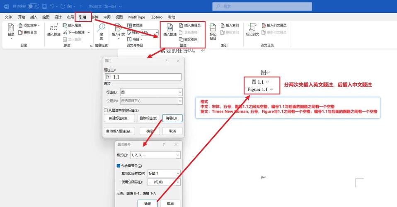Switch to the 审阅 ribbon tab
Image resolution: width=397 pixels, height=207 pixels.
107,17
